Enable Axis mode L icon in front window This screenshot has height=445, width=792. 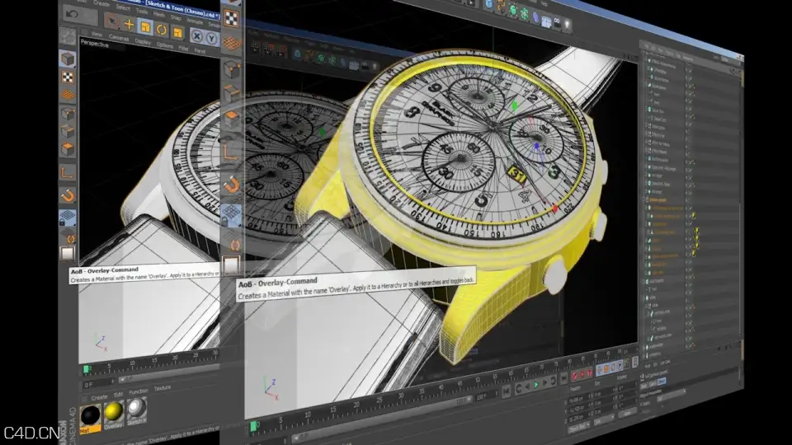coord(231,152)
